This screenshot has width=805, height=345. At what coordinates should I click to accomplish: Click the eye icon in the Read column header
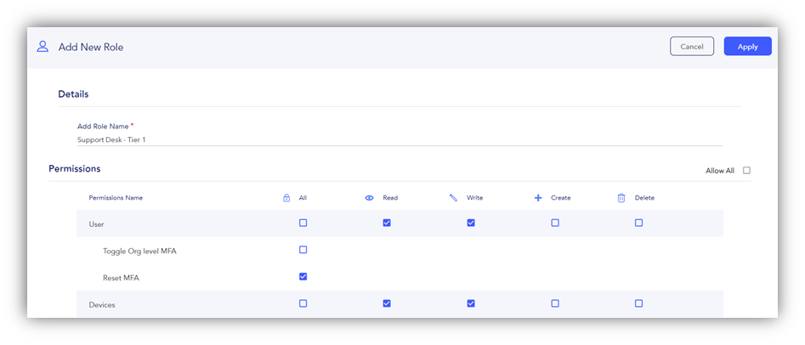click(369, 198)
